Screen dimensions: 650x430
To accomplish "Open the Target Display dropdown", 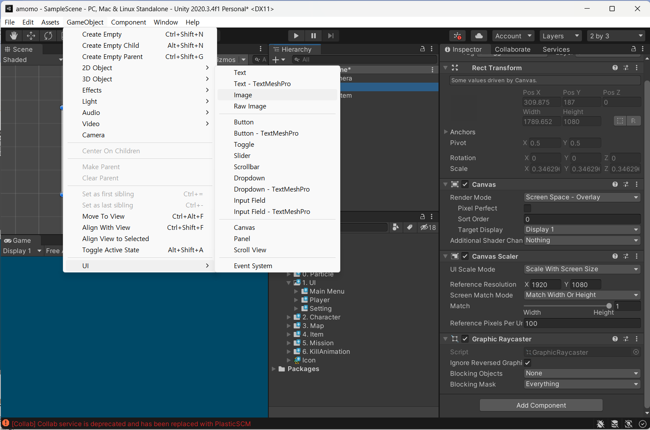I will tap(582, 229).
